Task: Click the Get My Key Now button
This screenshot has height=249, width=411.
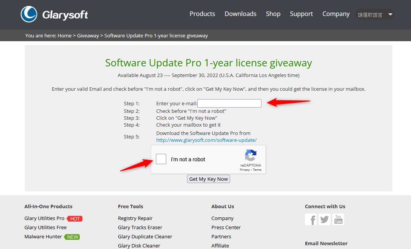Action: pos(208,179)
